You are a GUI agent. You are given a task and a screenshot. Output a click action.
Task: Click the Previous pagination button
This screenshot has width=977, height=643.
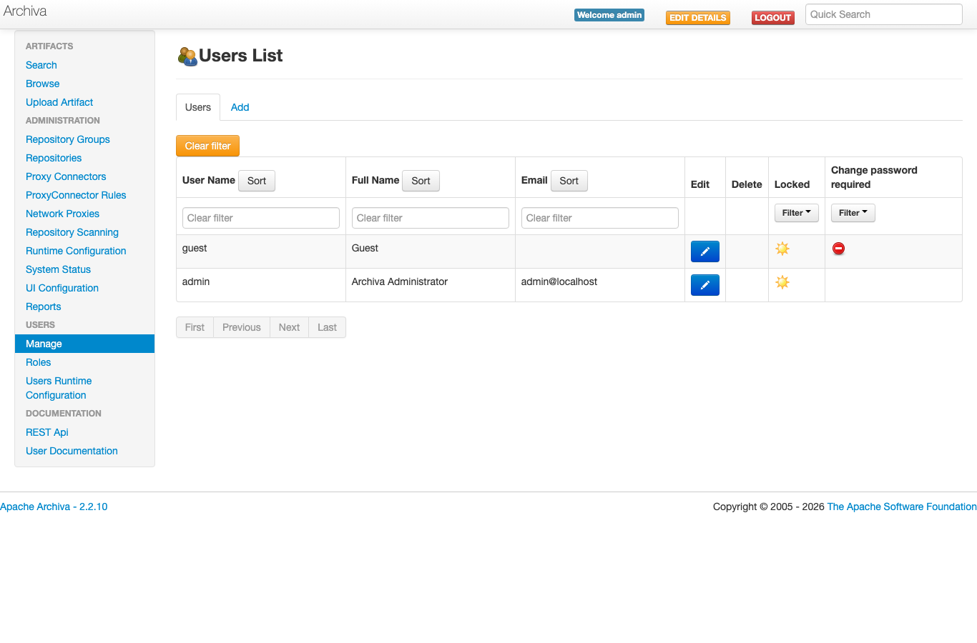[x=242, y=327]
